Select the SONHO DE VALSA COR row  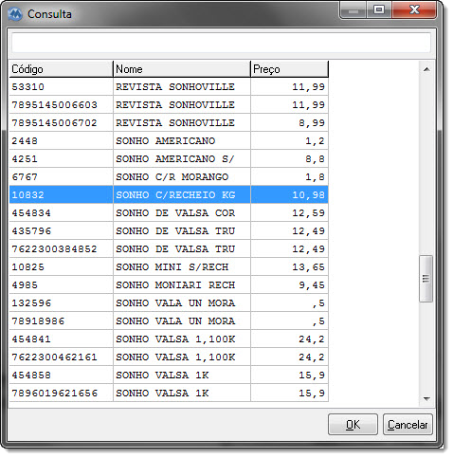click(x=169, y=212)
